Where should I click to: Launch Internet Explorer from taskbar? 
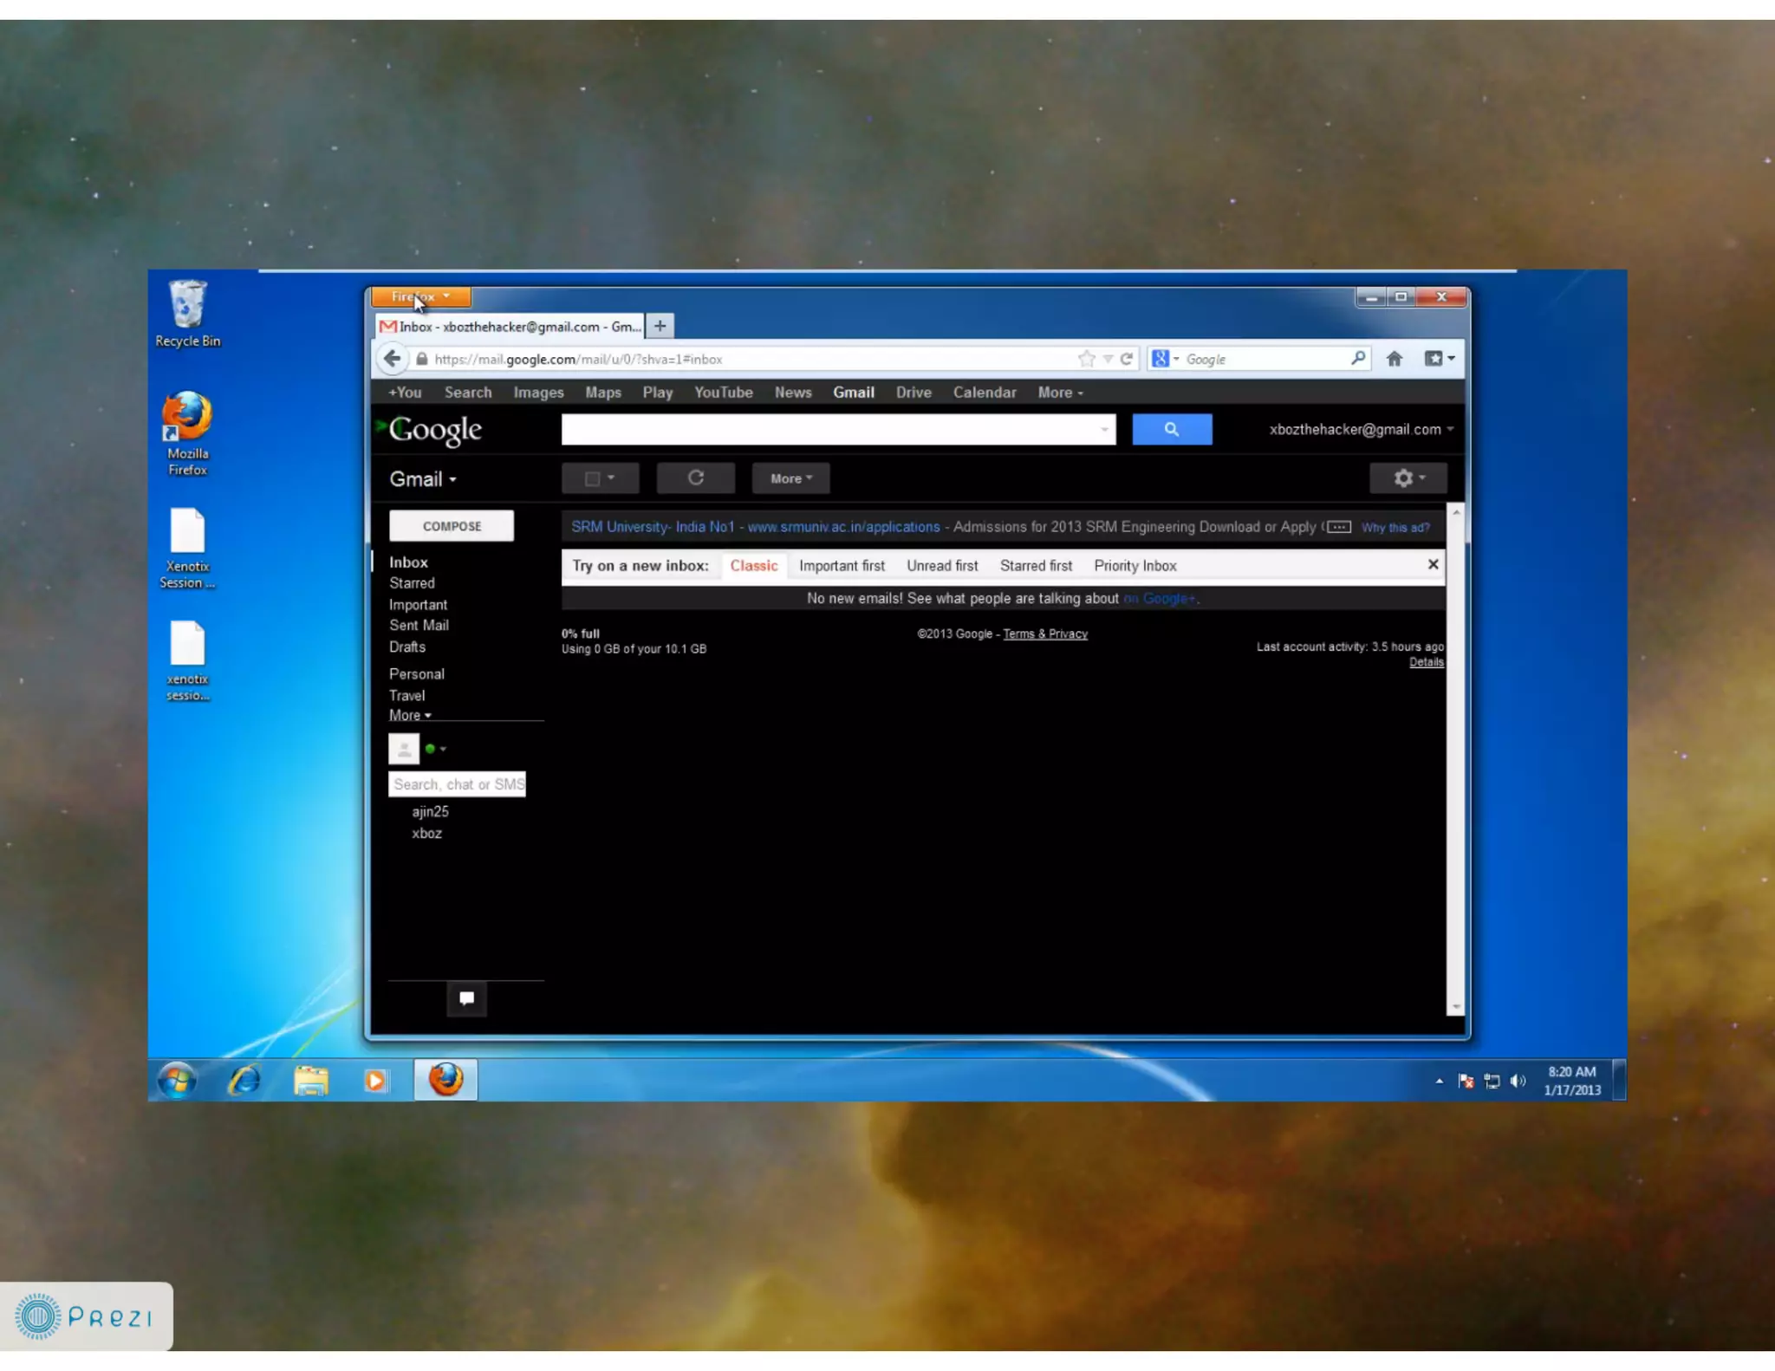pos(244,1080)
